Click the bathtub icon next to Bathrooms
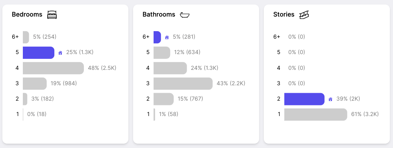This screenshot has width=393, height=148. (185, 15)
